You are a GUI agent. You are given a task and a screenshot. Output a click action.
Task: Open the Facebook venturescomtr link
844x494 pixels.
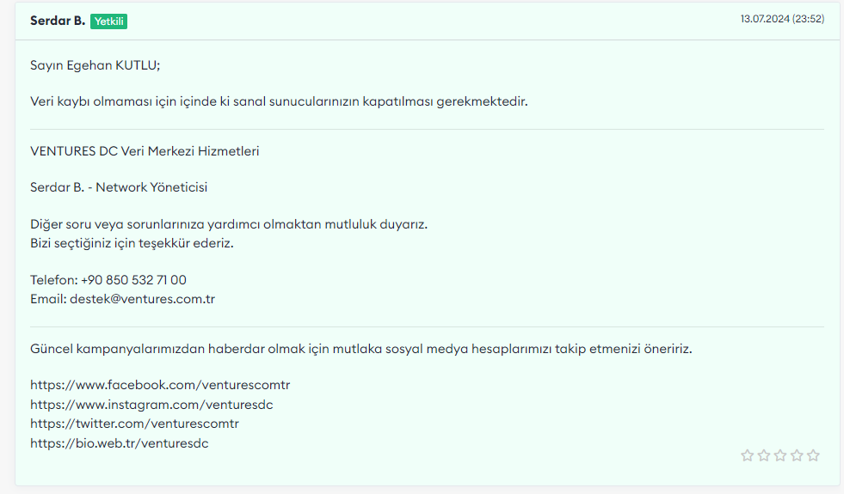160,385
